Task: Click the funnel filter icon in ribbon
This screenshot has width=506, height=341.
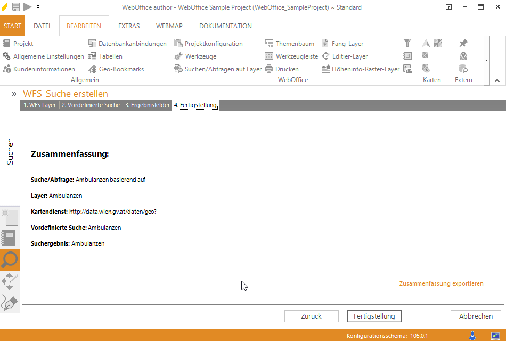Action: (x=407, y=44)
